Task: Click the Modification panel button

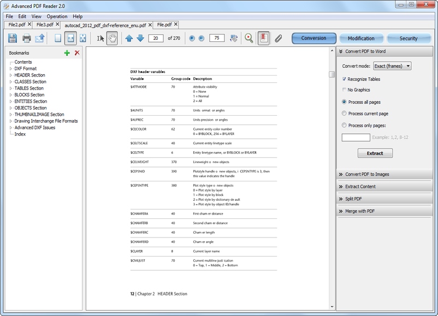Action: pyautogui.click(x=361, y=39)
